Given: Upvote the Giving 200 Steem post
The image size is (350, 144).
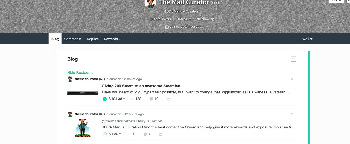Looking at the screenshot, I should click(104, 99).
